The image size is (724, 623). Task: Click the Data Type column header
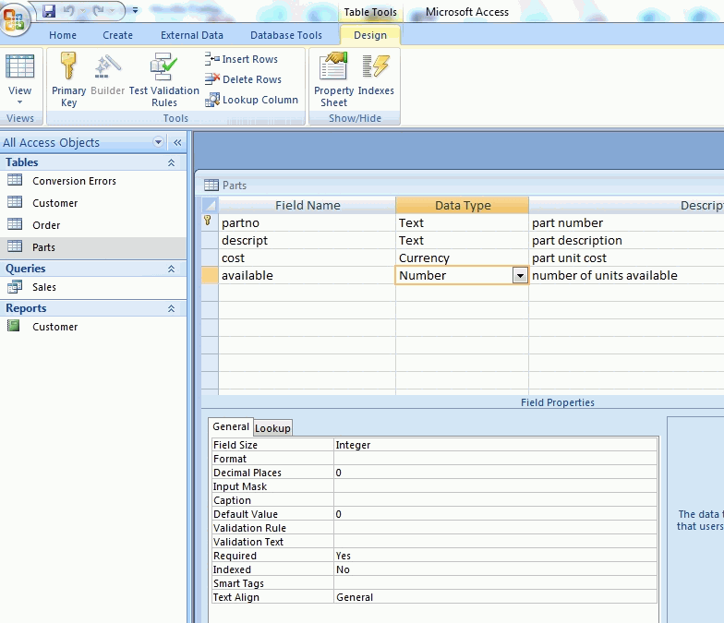point(462,205)
